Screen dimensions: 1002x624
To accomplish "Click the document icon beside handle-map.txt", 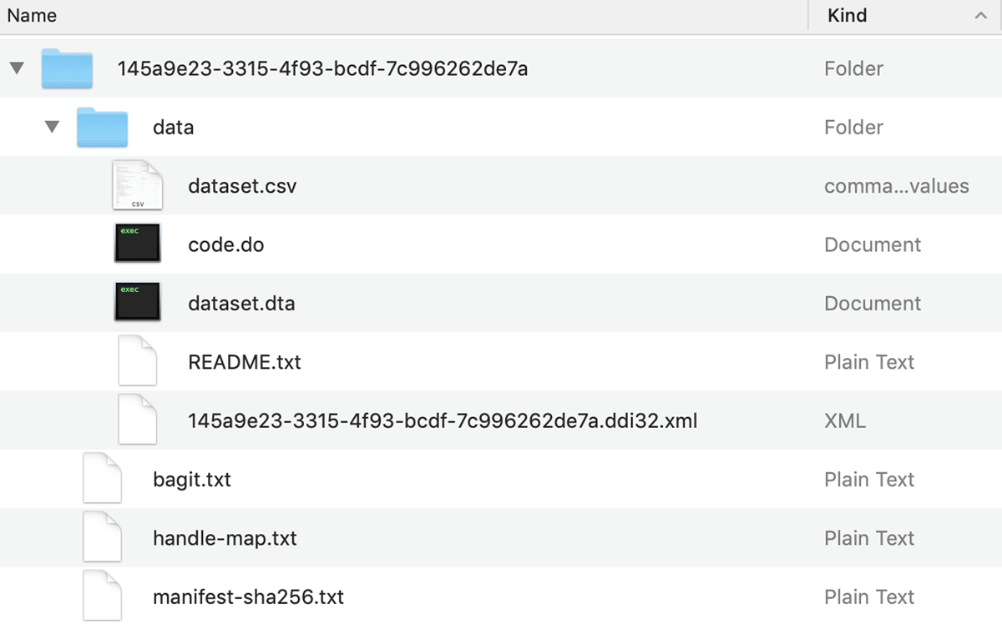I will point(102,537).
